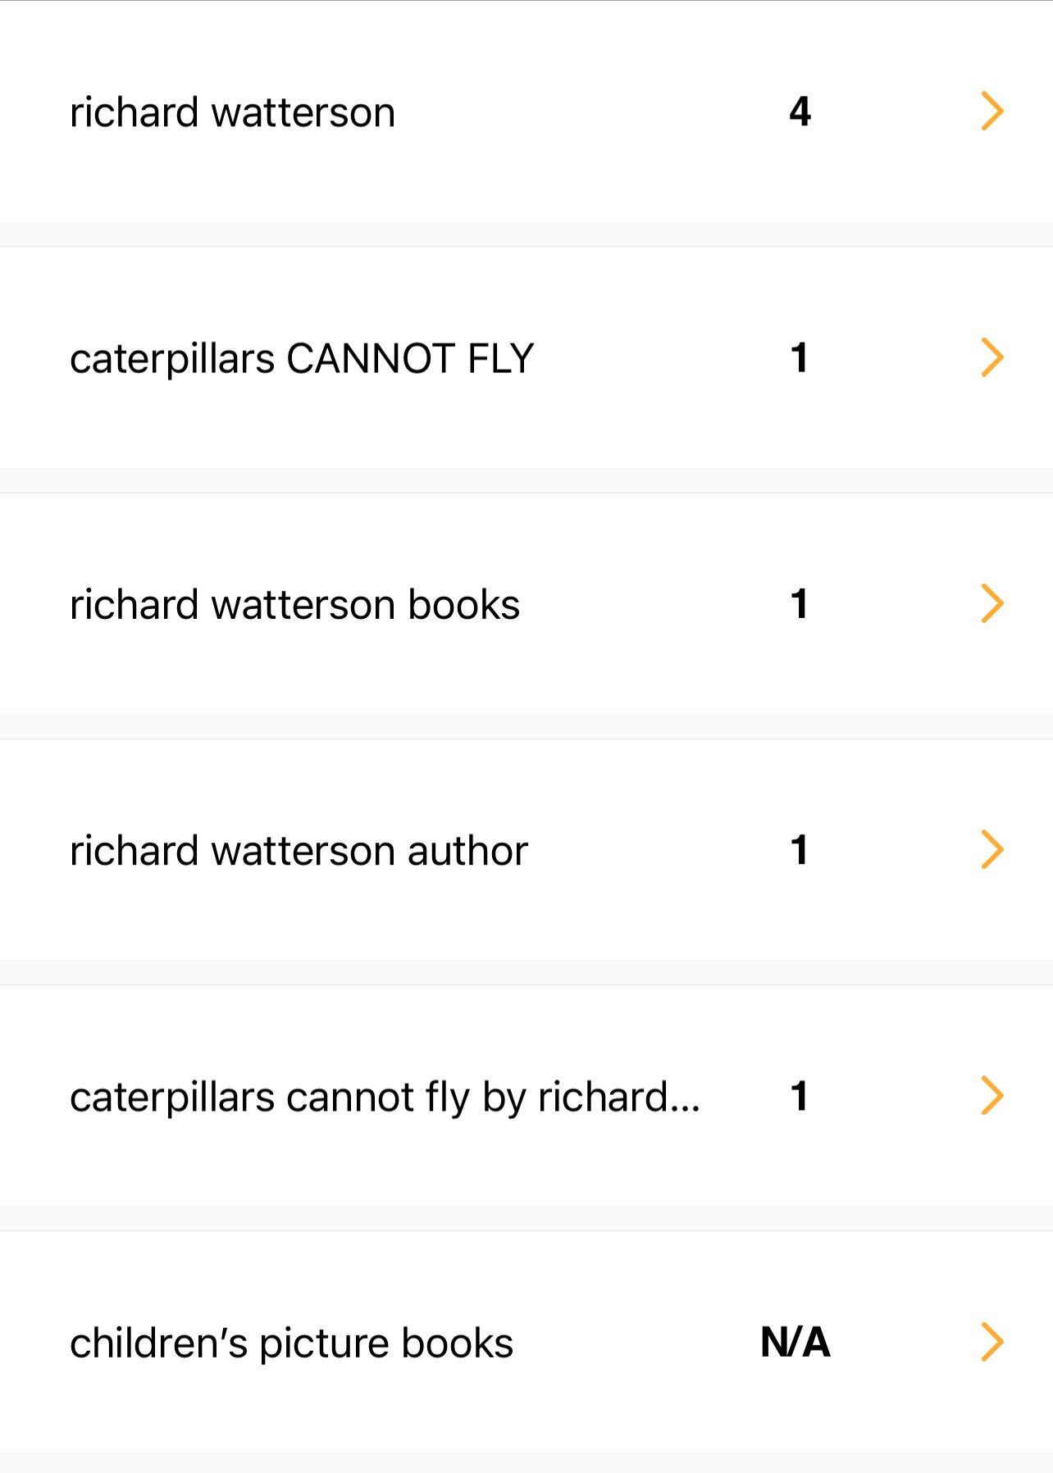Click the chevron next to 'richard watterson author'

992,850
